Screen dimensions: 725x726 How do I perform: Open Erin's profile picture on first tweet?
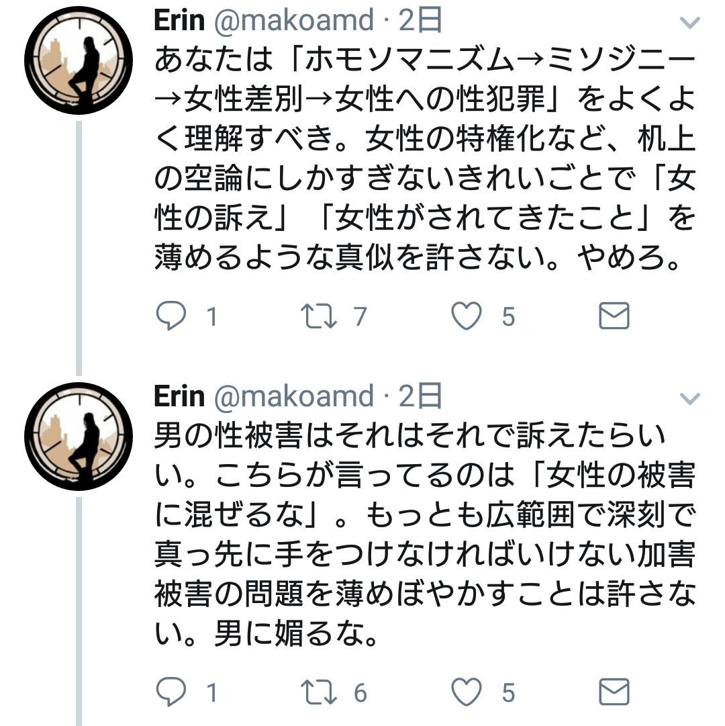79,60
